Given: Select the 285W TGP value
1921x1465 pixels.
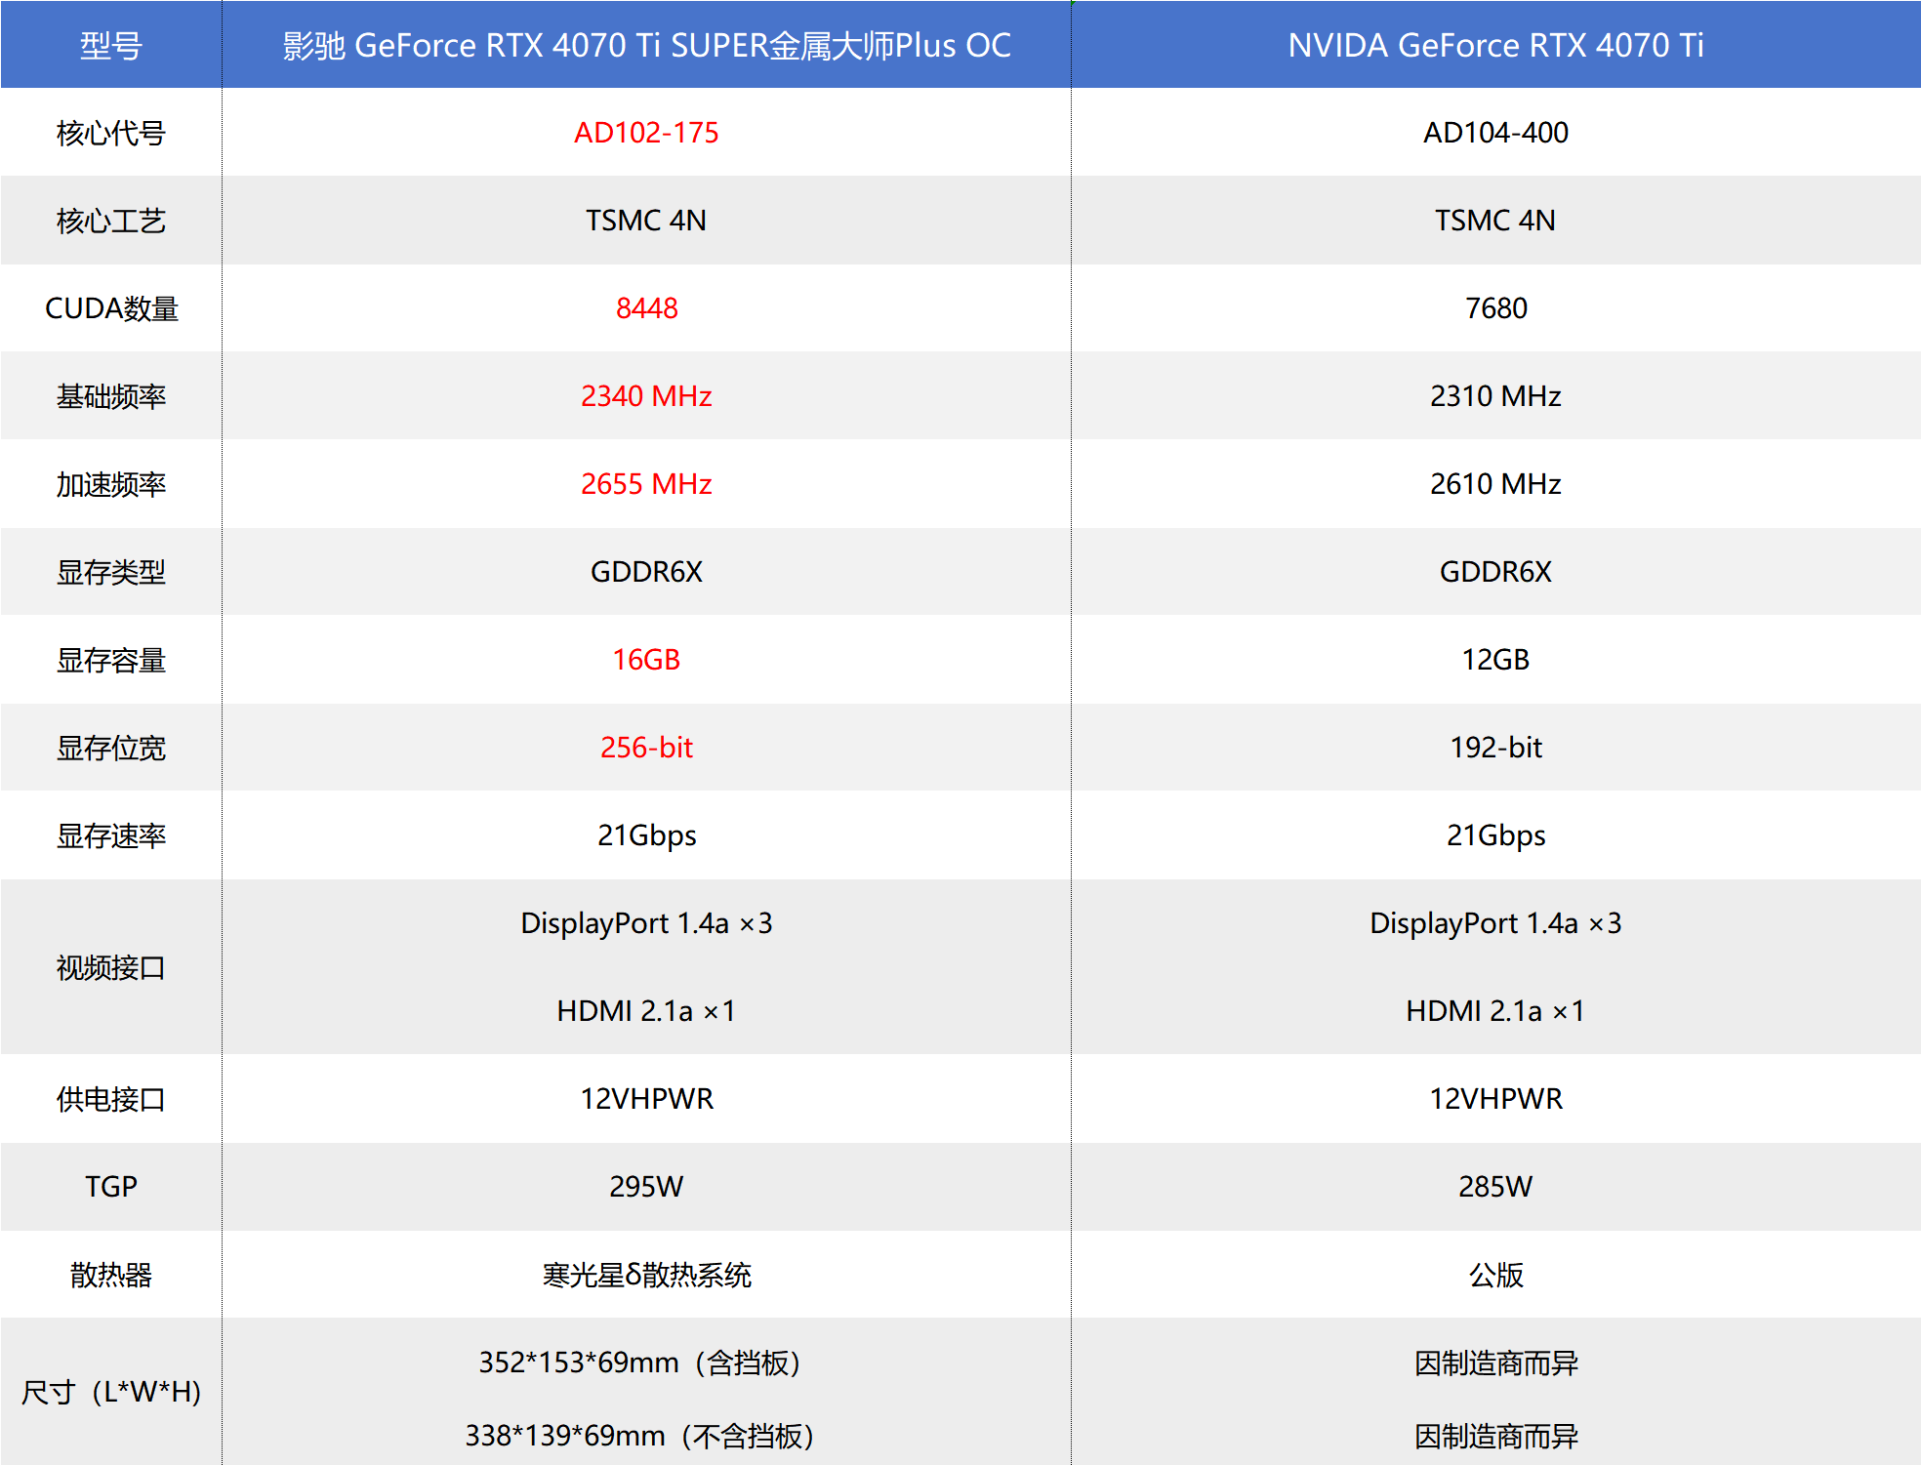Looking at the screenshot, I should coord(1495,1187).
